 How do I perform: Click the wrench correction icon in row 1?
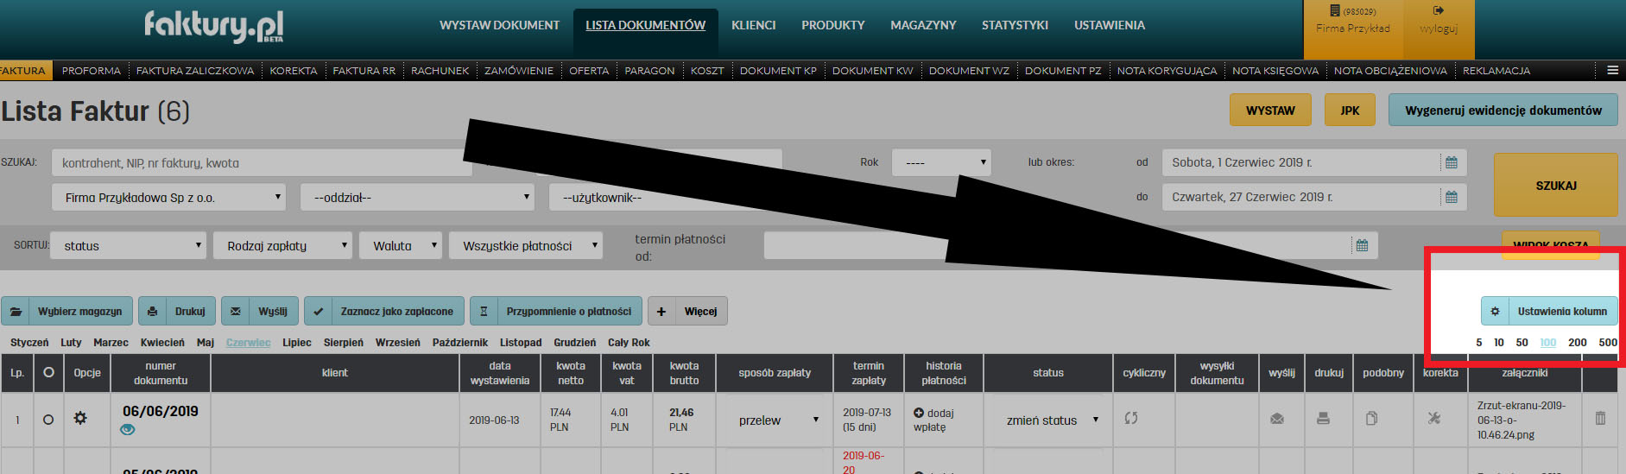[1434, 419]
